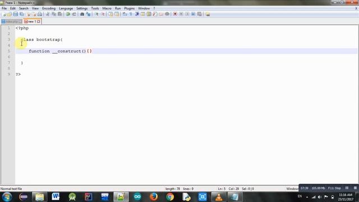Toggle synchronized vertical scrolling
This screenshot has width=359, height=202.
point(111,14)
